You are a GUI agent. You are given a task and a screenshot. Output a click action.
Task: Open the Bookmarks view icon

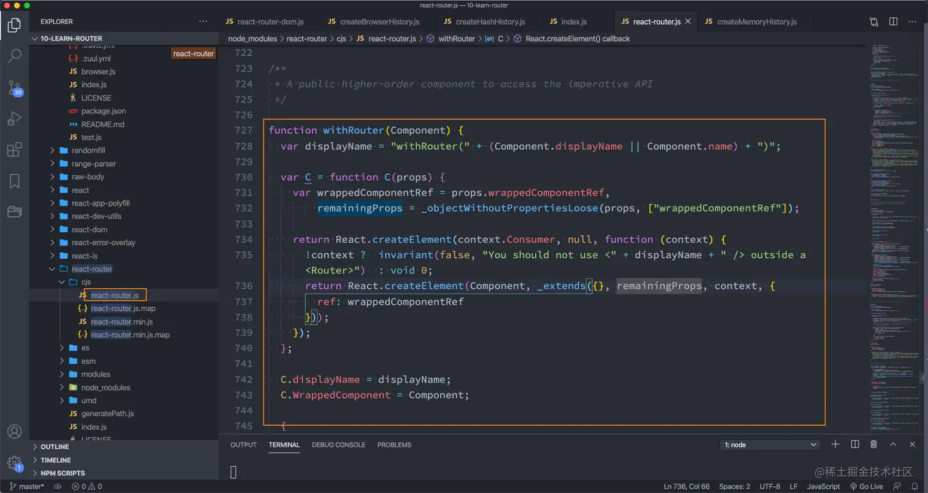click(15, 181)
